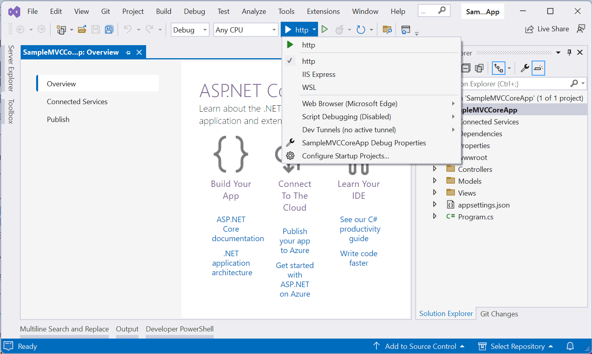Viewport: 592px width, 354px height.
Task: Click the notifications bell in the status bar
Action: point(571,346)
